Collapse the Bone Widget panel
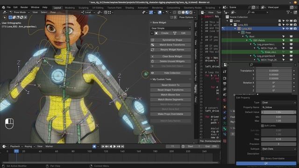Screen dimensions: 299x168 tap(151, 22)
